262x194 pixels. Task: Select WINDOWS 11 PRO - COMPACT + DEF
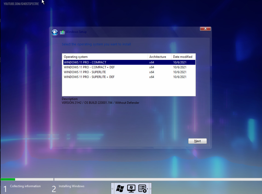tap(129, 67)
